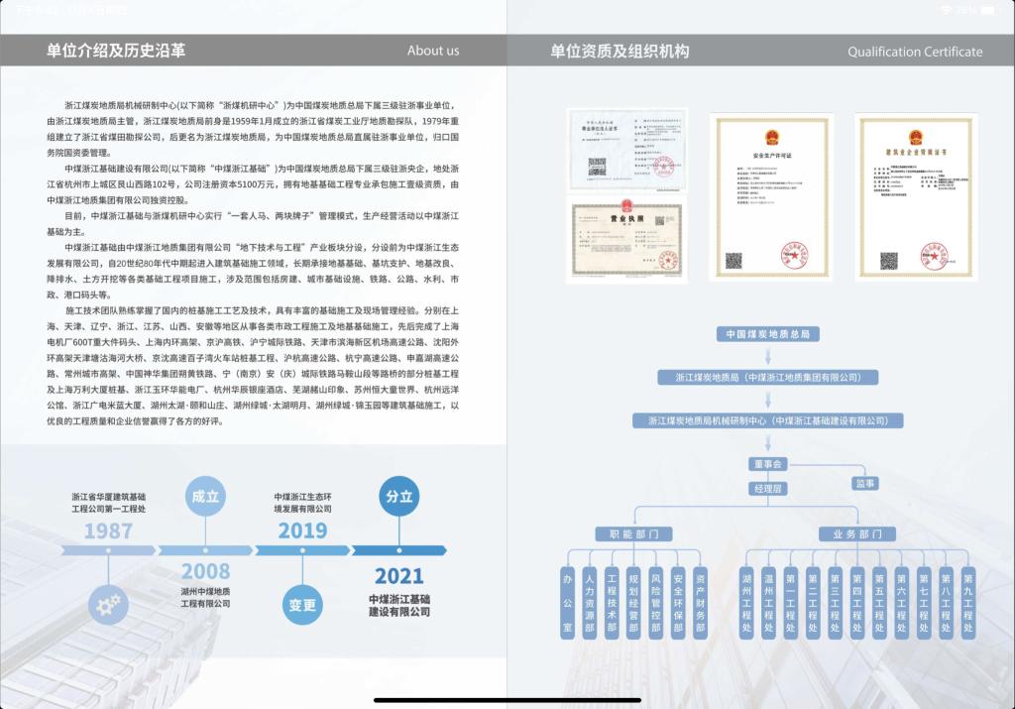The image size is (1015, 709).
Task: Select the 董事会 node in org chart
Action: pos(767,464)
